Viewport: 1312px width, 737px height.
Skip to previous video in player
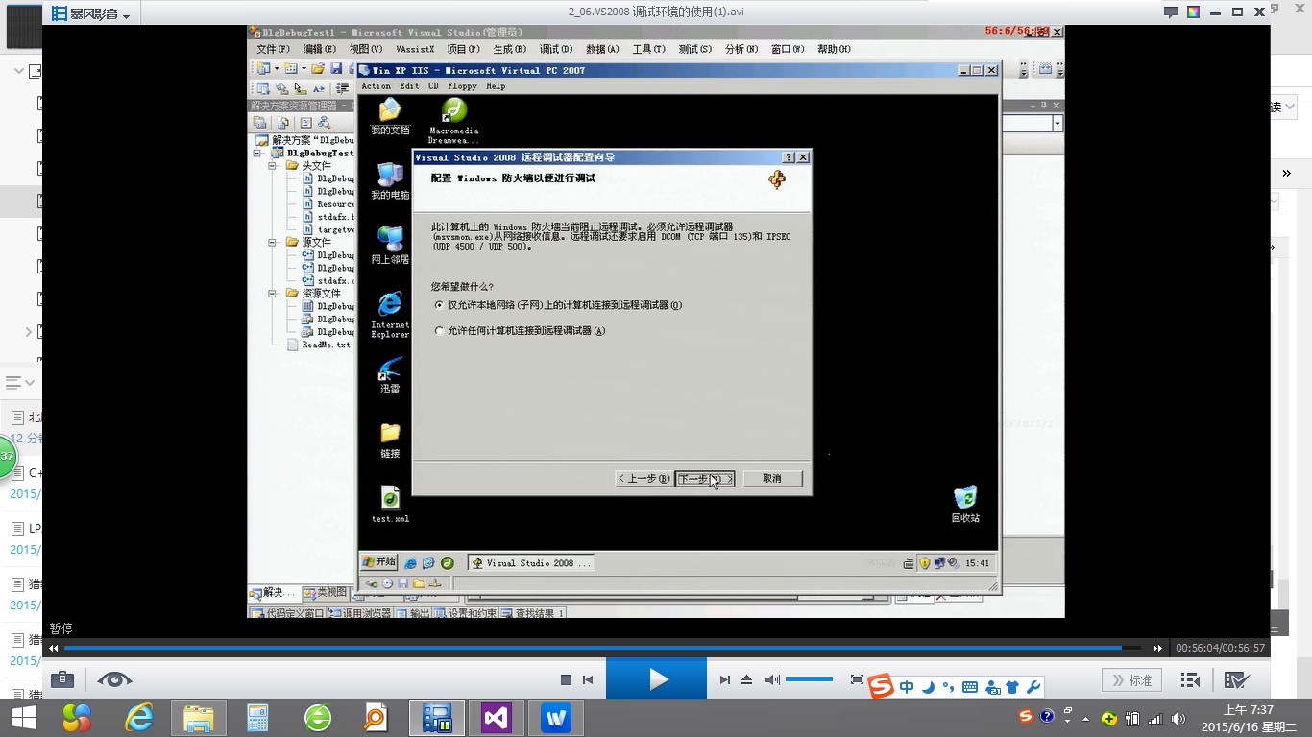(588, 679)
